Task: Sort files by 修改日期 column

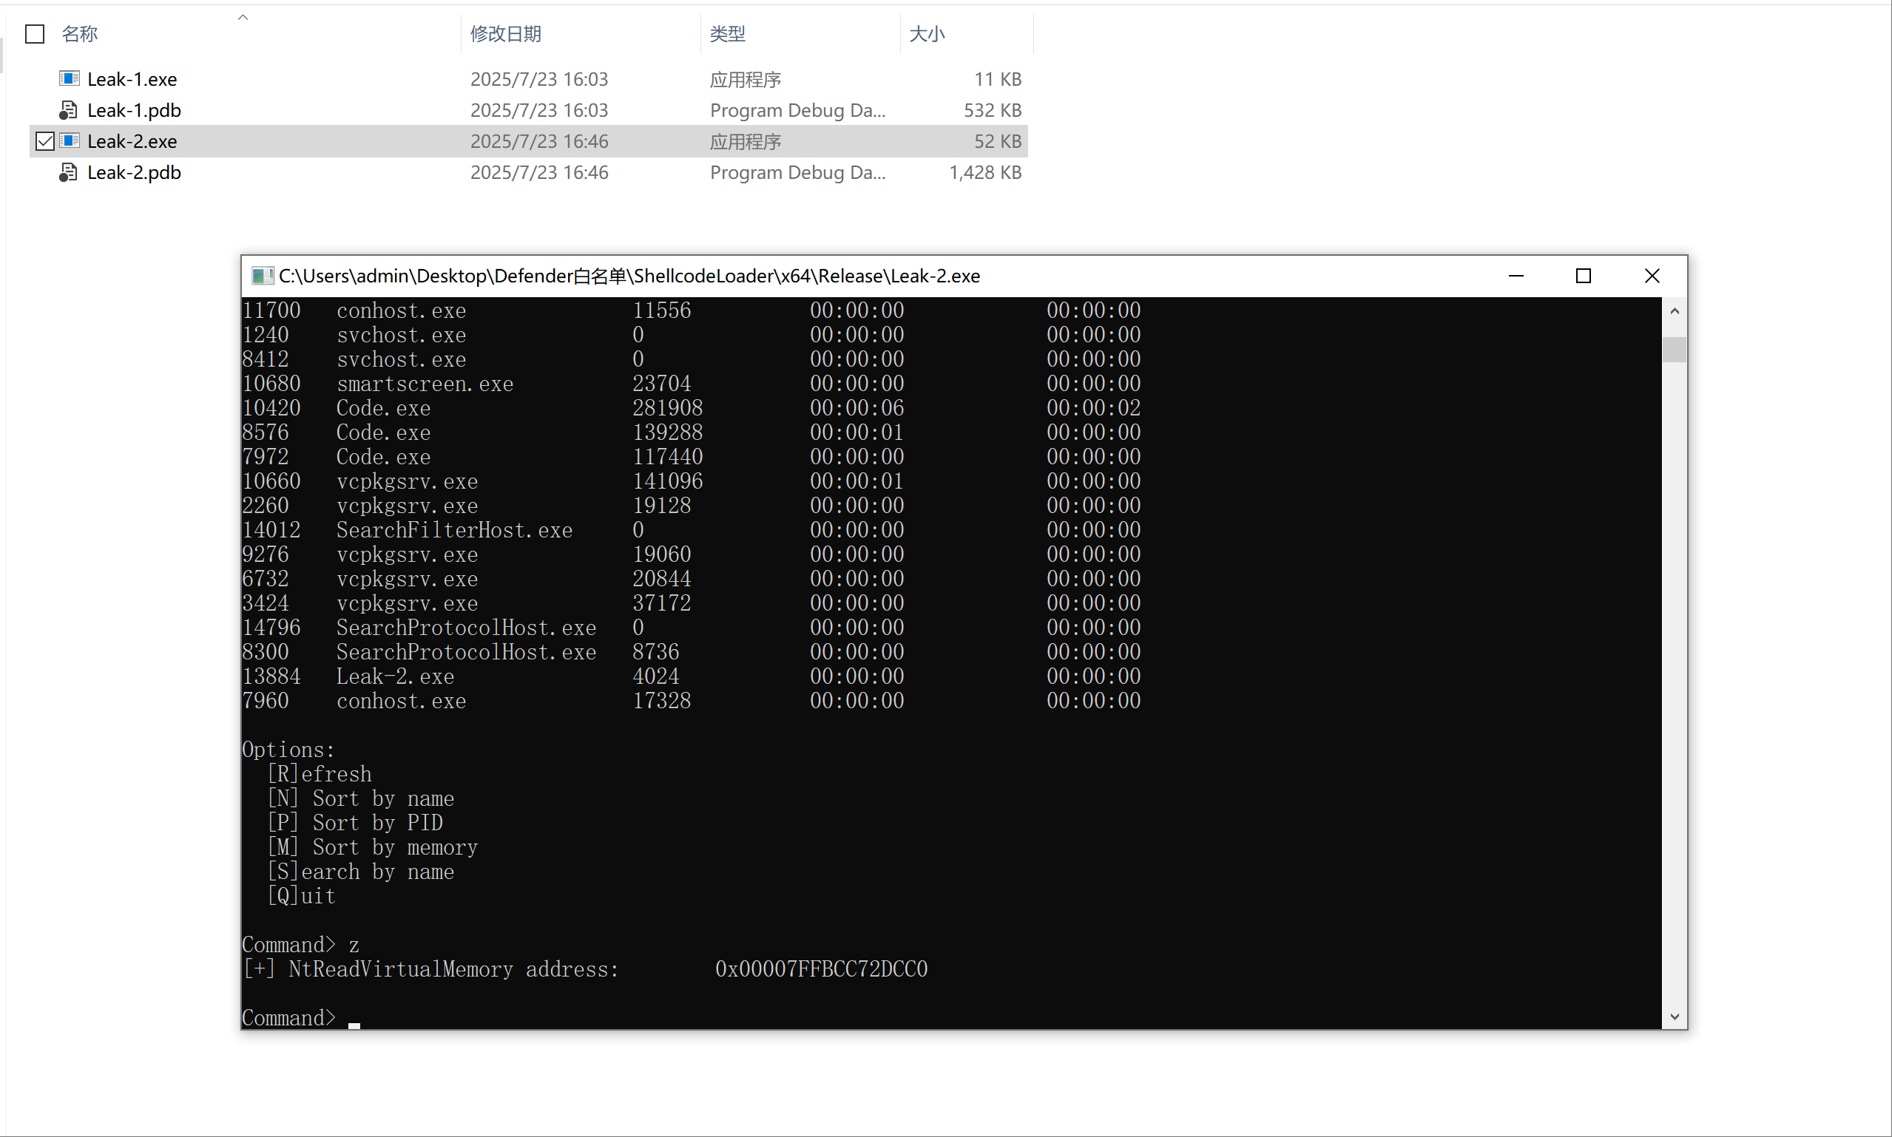Action: point(506,34)
